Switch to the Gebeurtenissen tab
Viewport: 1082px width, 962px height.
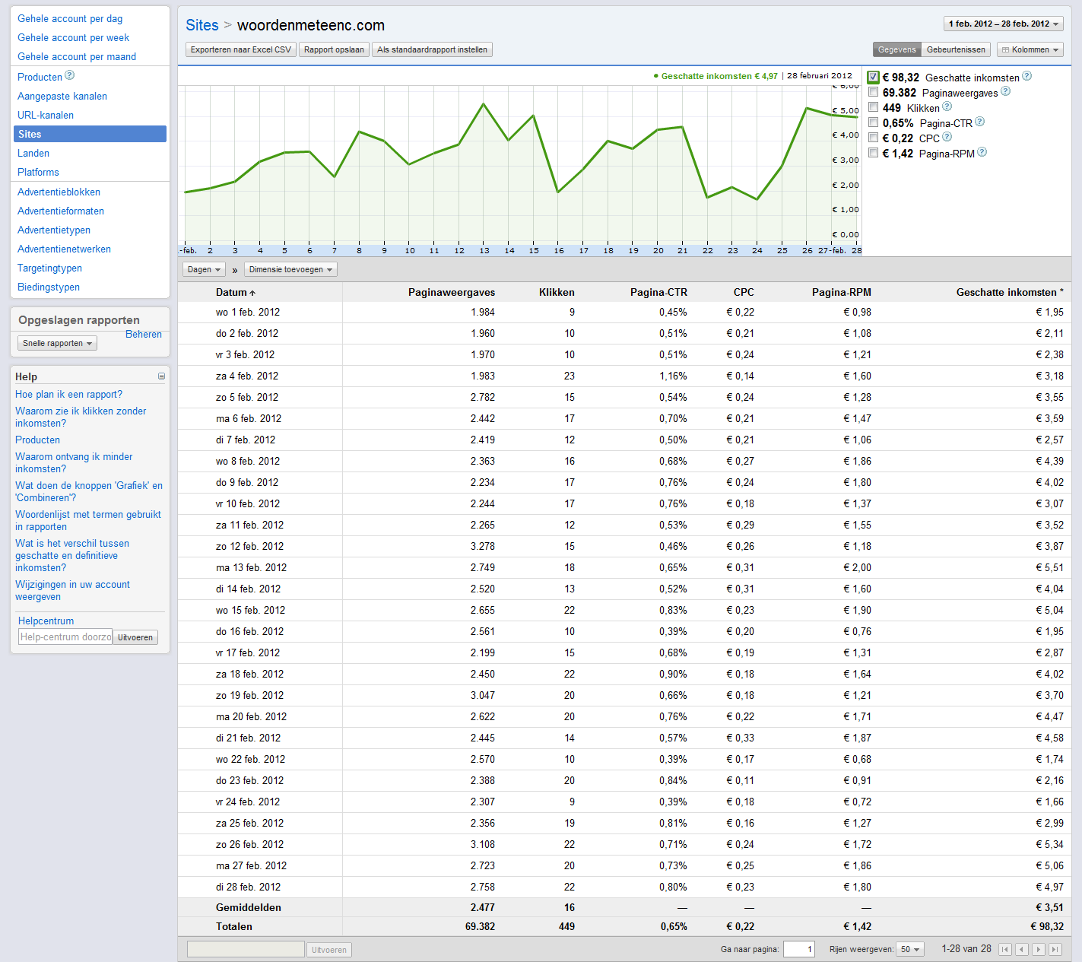point(956,49)
